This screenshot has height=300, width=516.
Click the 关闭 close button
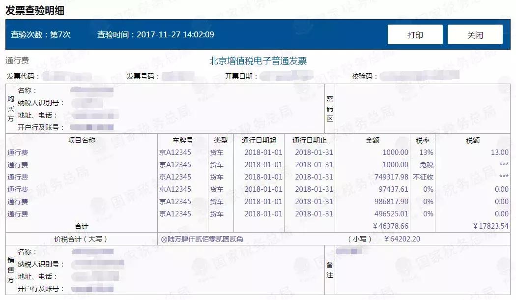click(x=475, y=34)
